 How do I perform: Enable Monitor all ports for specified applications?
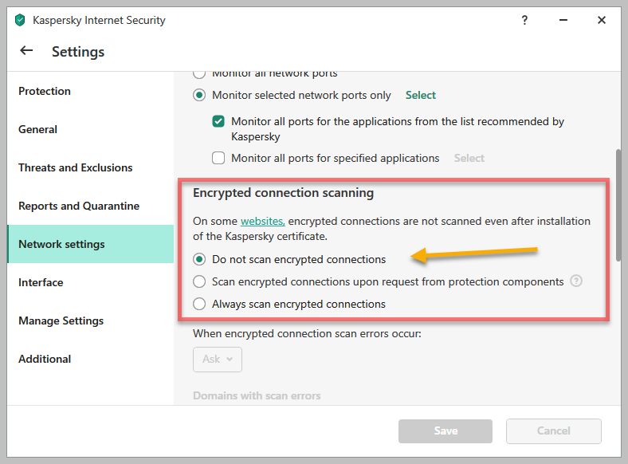coord(218,158)
